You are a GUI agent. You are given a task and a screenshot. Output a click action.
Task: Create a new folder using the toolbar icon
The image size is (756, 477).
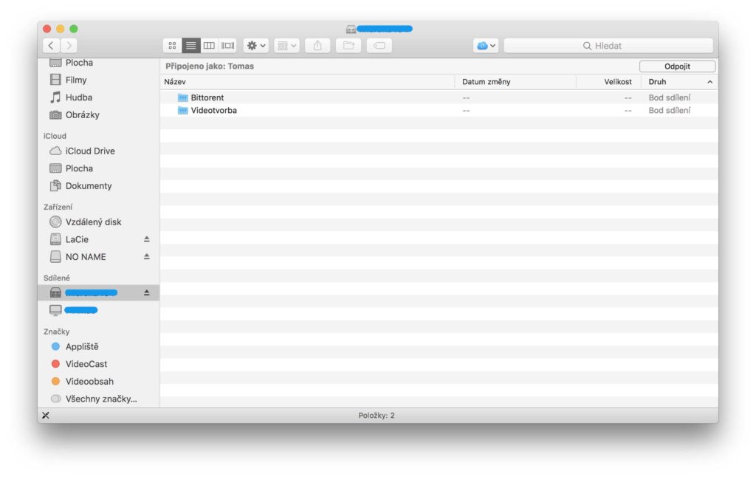pyautogui.click(x=348, y=45)
